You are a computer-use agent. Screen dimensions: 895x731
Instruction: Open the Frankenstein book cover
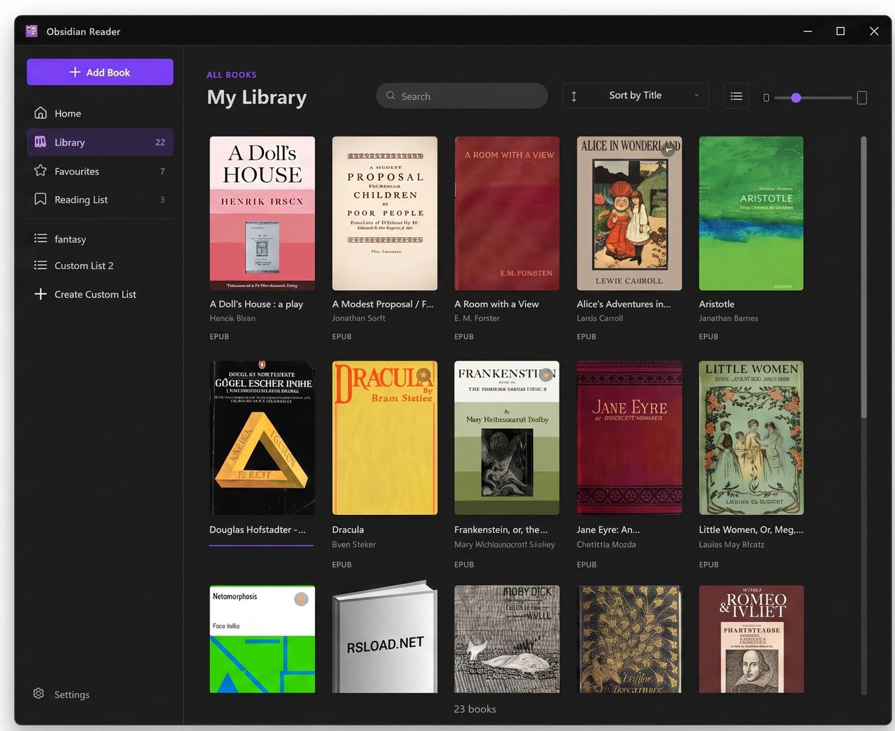coord(507,438)
